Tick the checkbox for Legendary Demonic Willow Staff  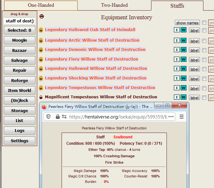click(x=204, y=50)
